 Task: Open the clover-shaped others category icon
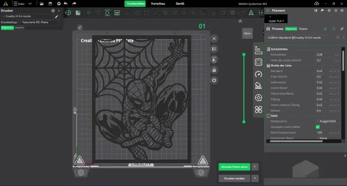click(x=258, y=110)
